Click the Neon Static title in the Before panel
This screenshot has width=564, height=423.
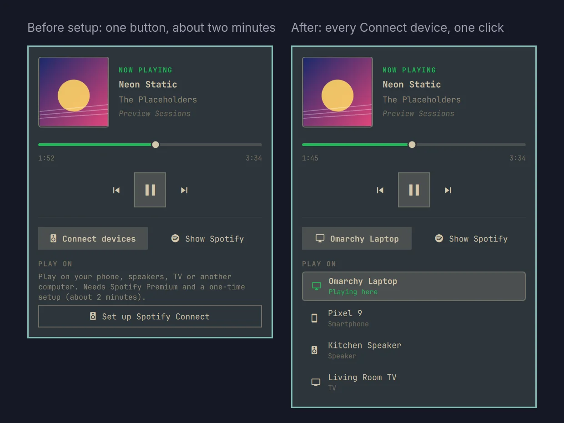(x=148, y=84)
